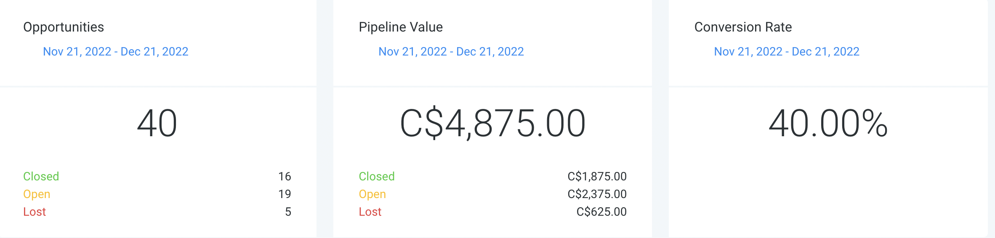Select Lost label in Pipeline Value card
Image resolution: width=995 pixels, height=238 pixels.
point(370,212)
